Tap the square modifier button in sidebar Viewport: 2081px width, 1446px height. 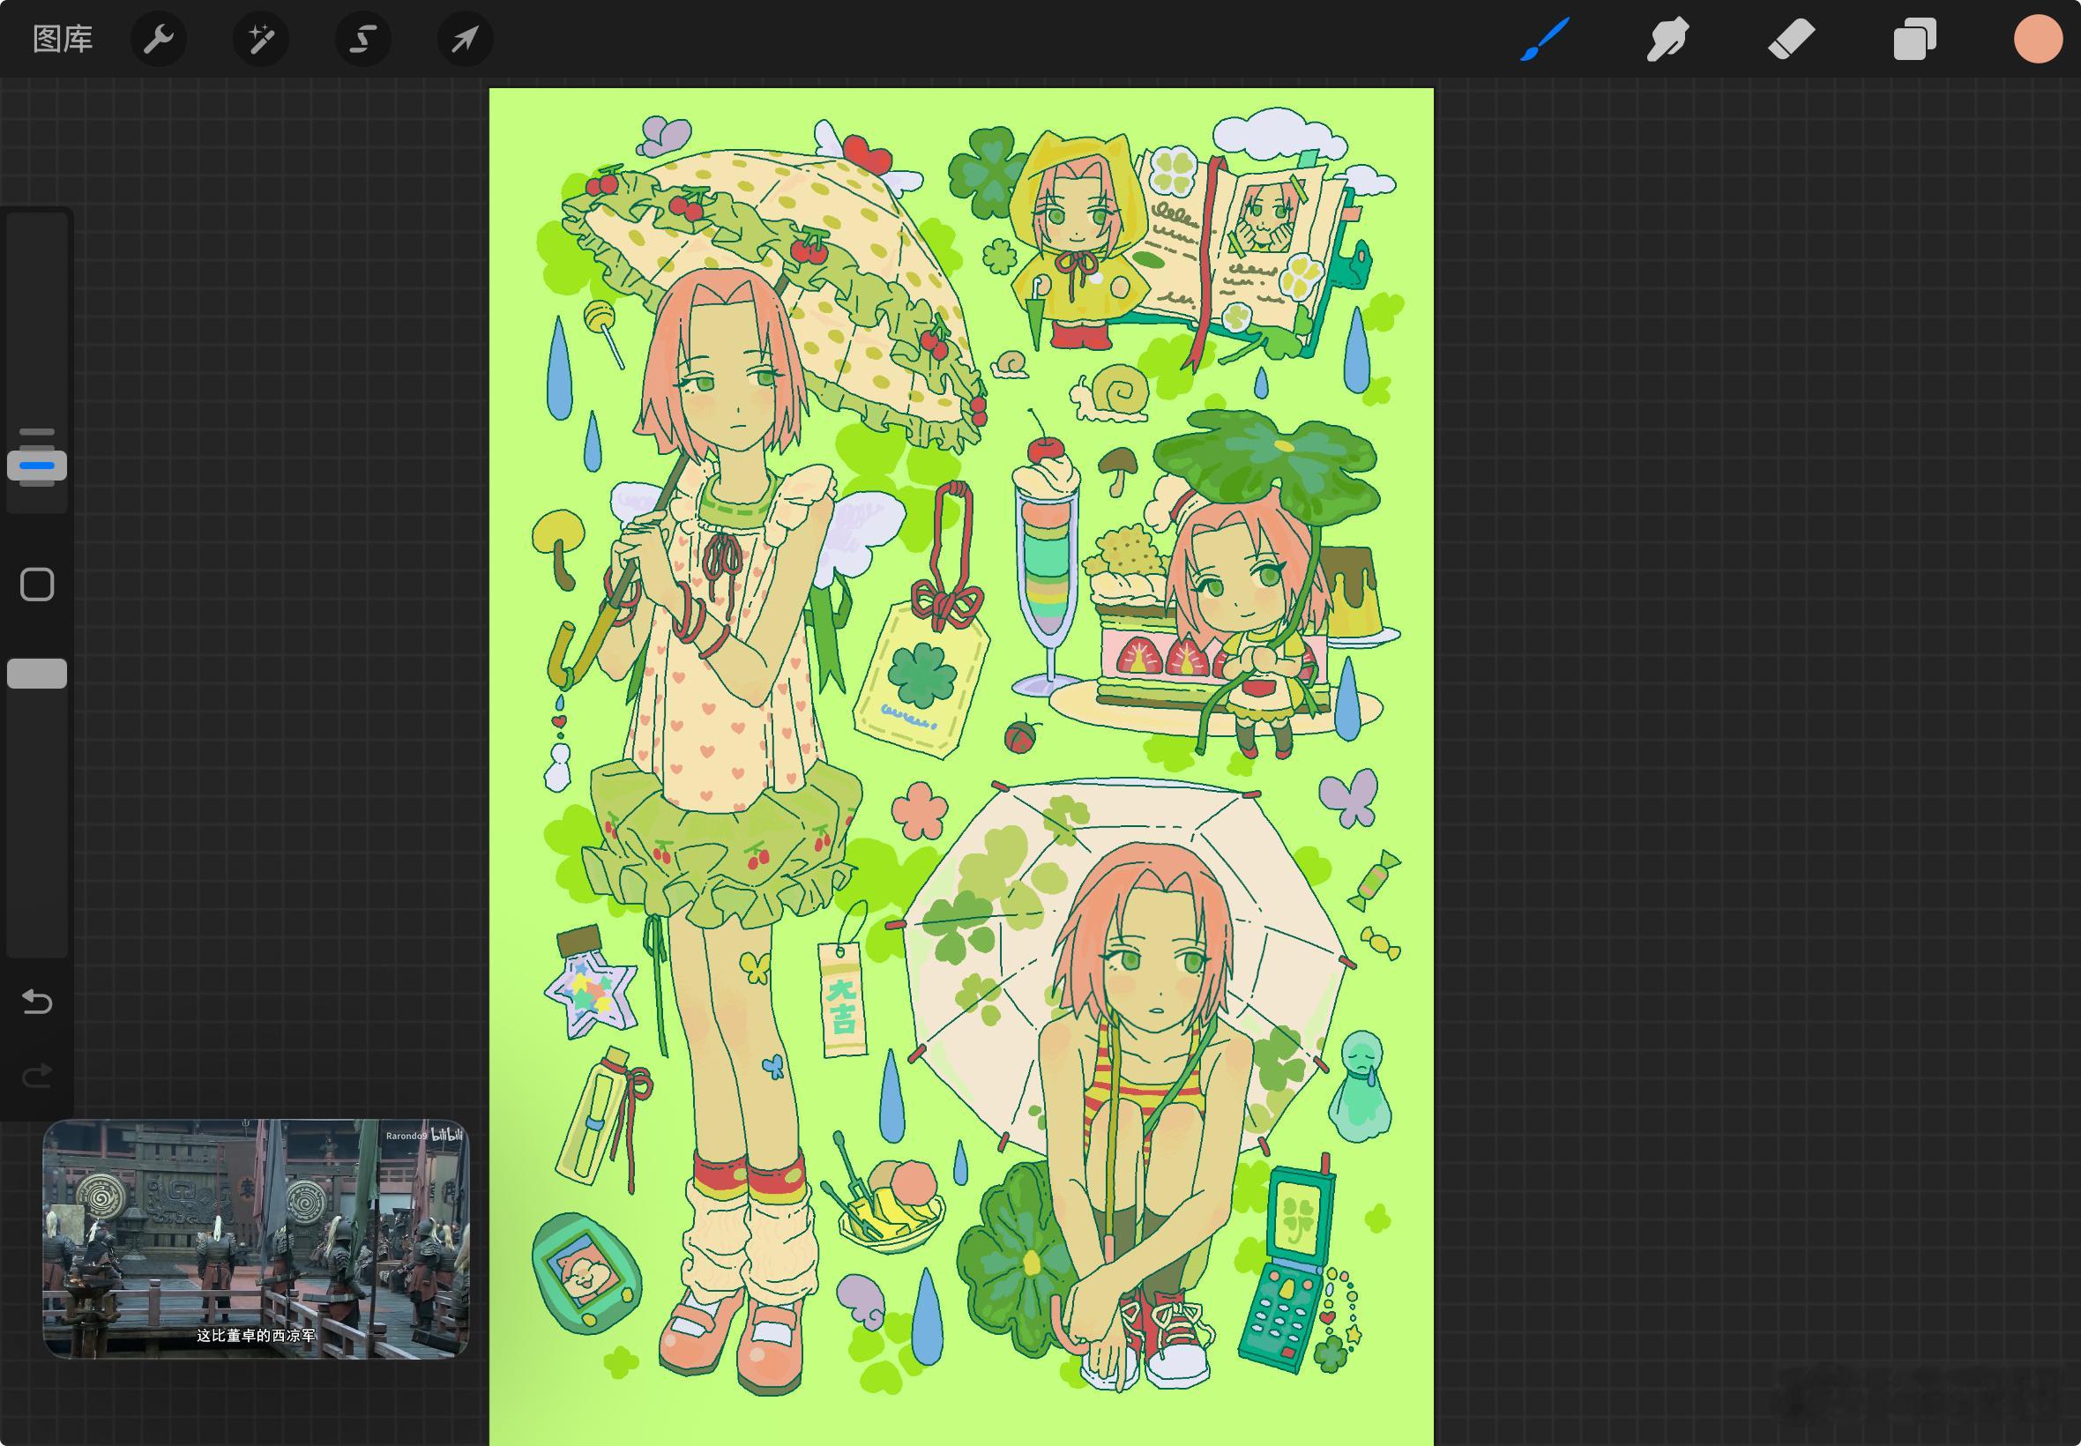[x=37, y=585]
